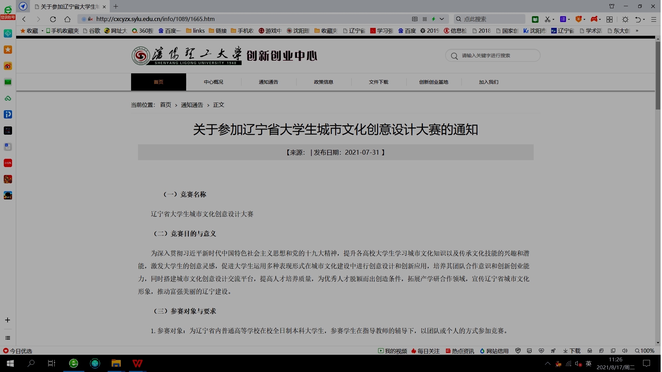This screenshot has height=372, width=662.
Task: Open the extensions grid icon
Action: (x=609, y=19)
